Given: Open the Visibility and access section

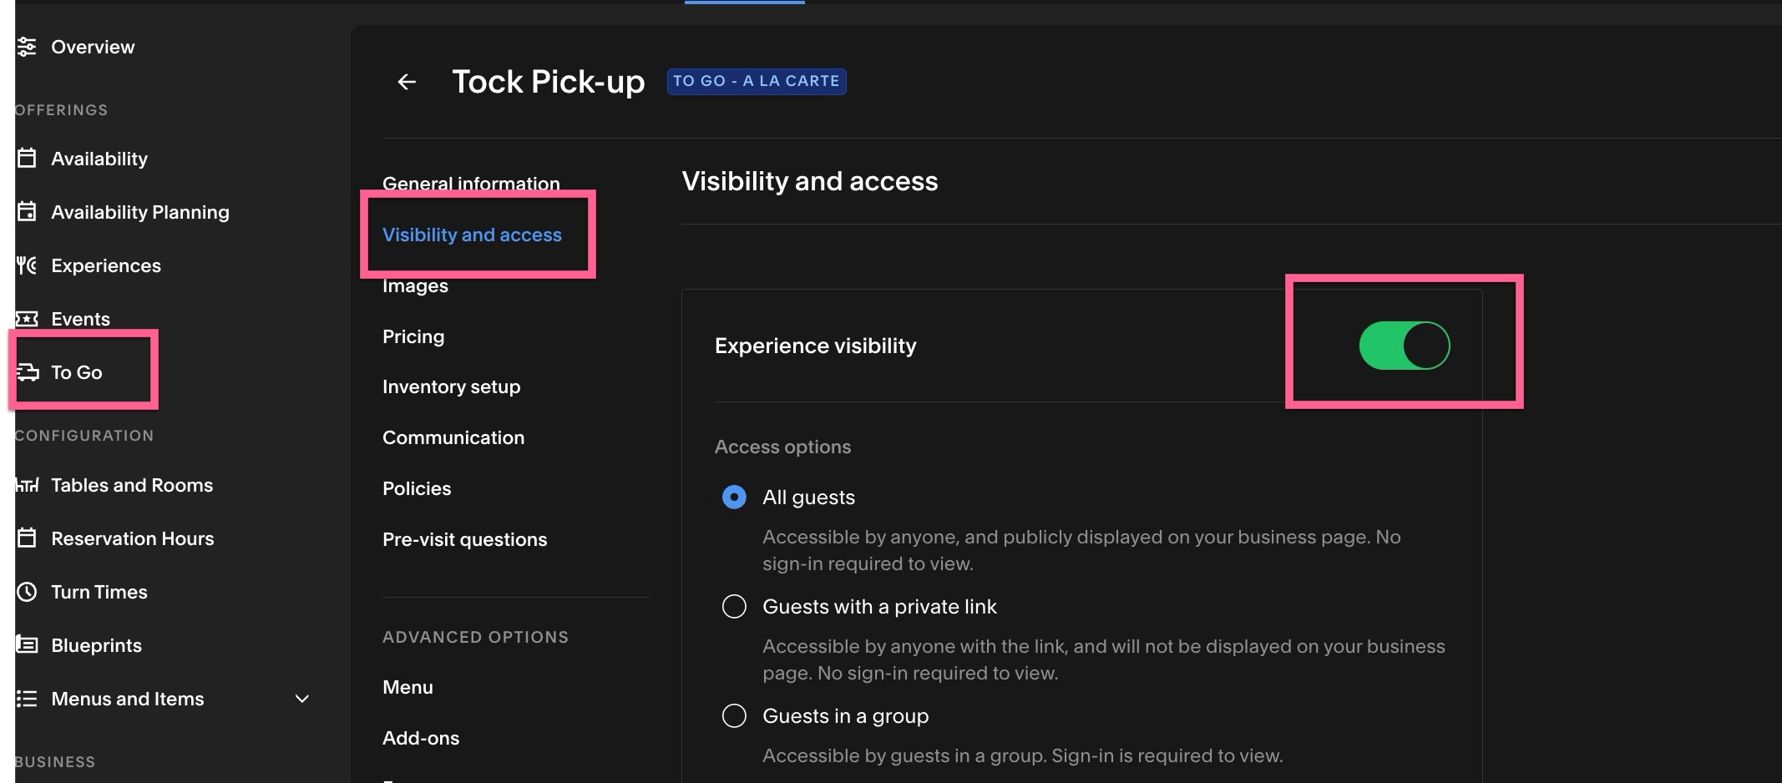Looking at the screenshot, I should [x=472, y=235].
